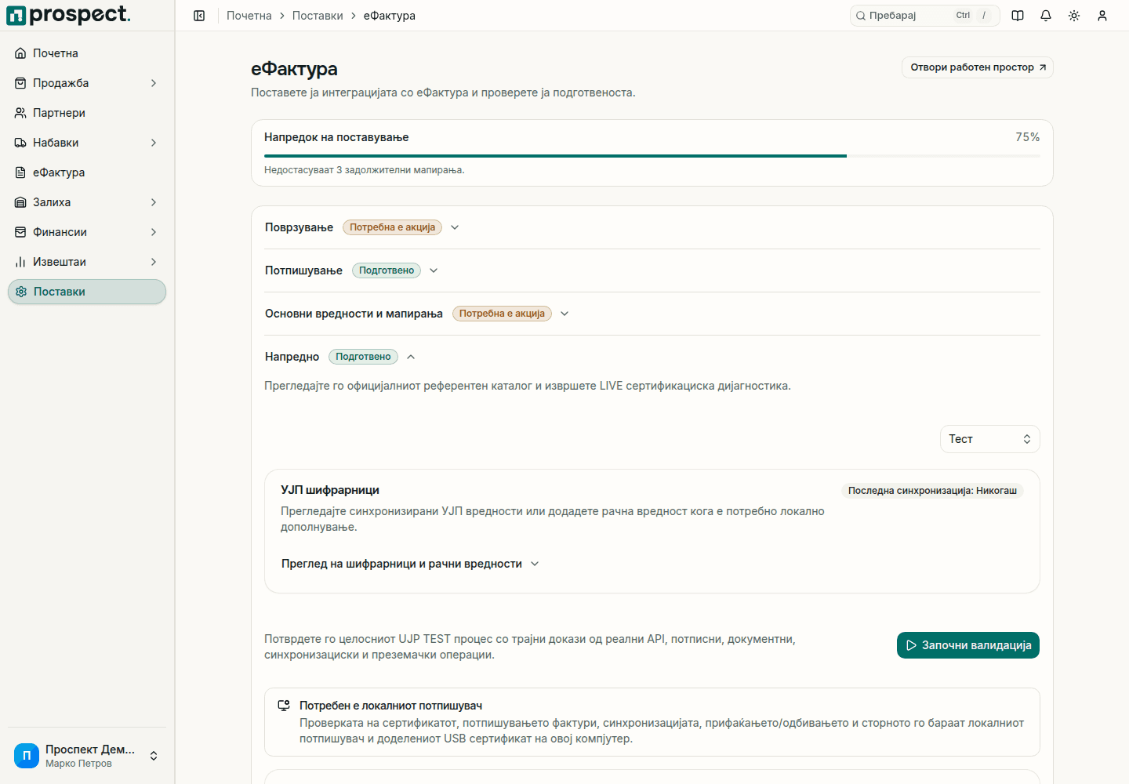Switch theme with the sun icon
1129x784 pixels.
pyautogui.click(x=1074, y=16)
